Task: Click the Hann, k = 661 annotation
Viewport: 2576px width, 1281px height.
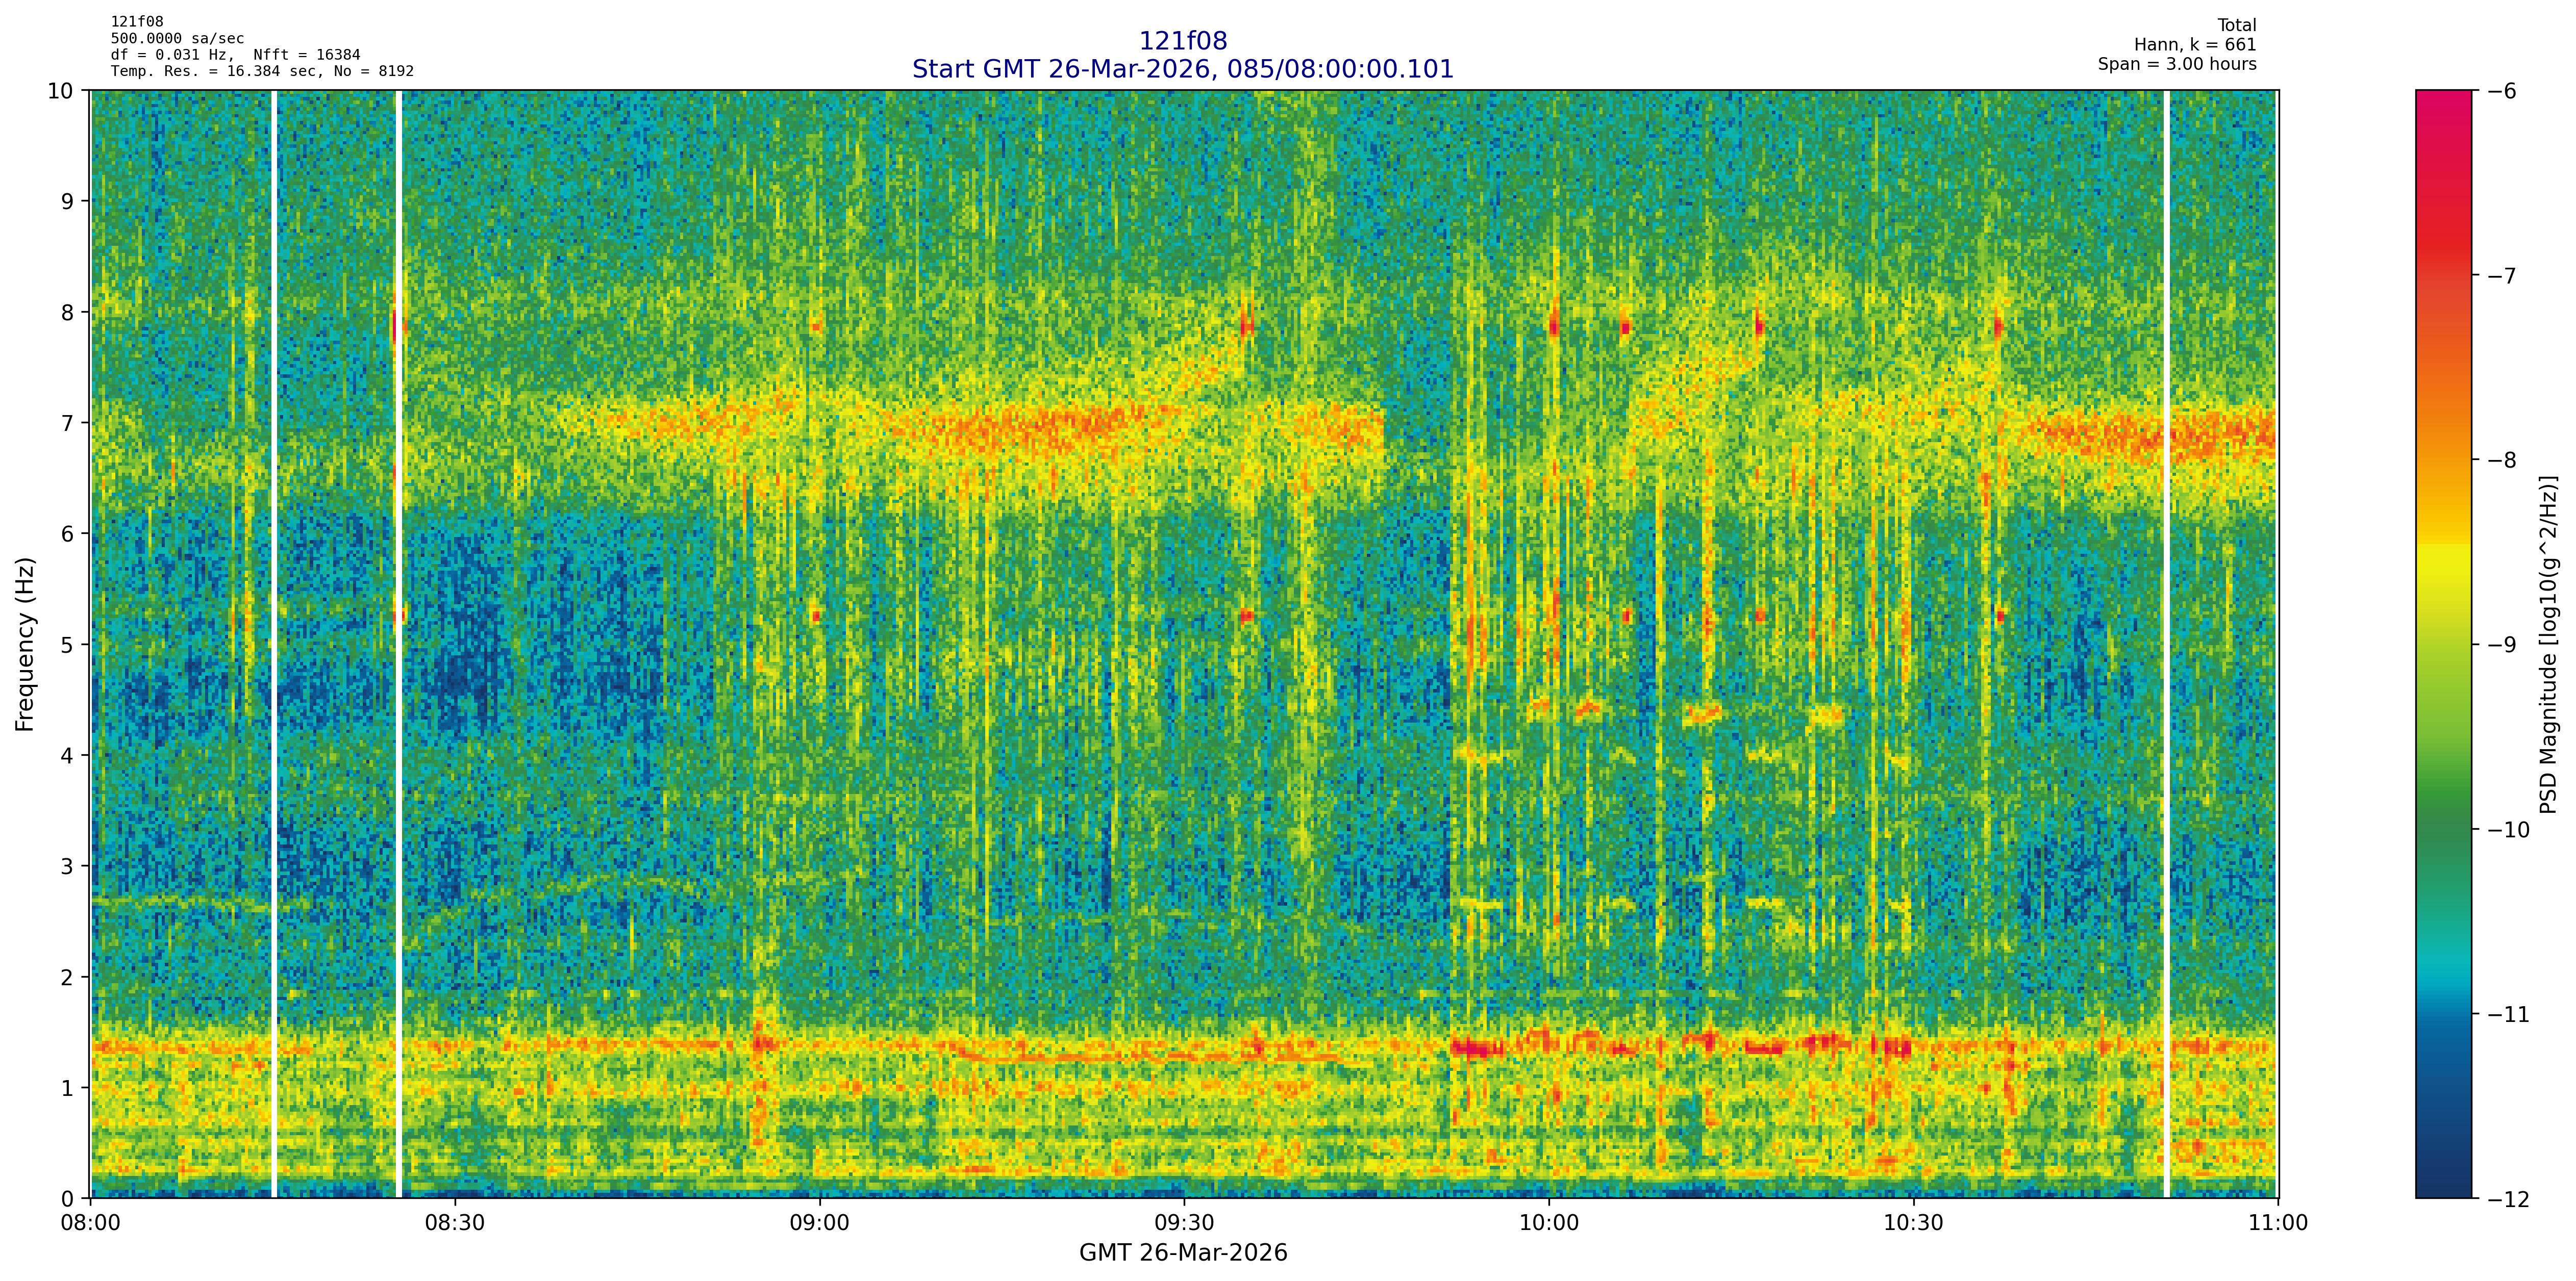Action: (x=2195, y=45)
